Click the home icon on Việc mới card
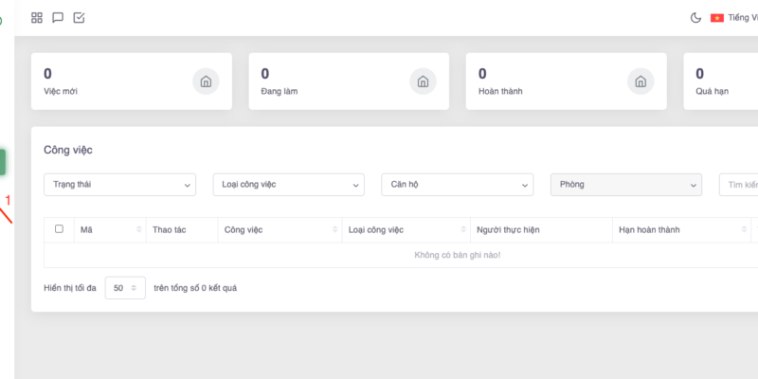The width and height of the screenshot is (758, 379). [206, 81]
